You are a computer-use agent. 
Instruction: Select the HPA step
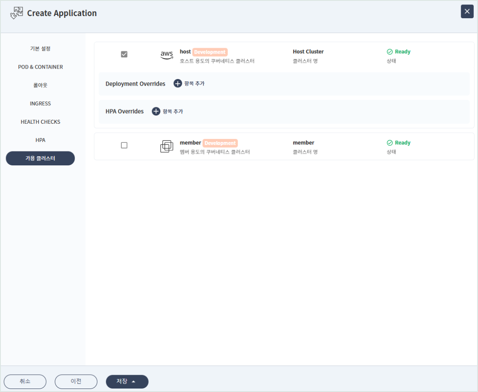pyautogui.click(x=40, y=140)
